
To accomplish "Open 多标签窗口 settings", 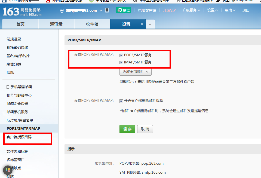I will coord(16,160).
